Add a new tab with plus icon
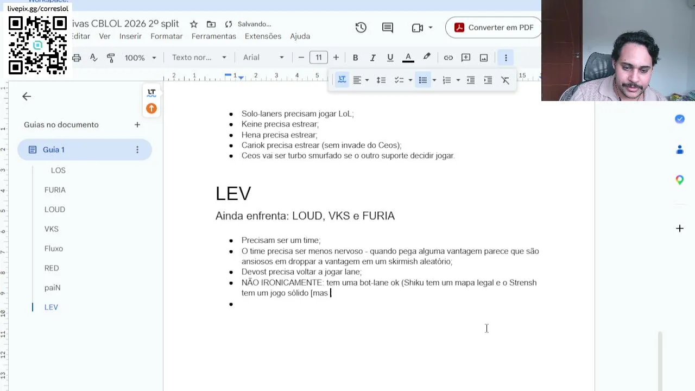Viewport: 695px width, 391px height. 137,125
